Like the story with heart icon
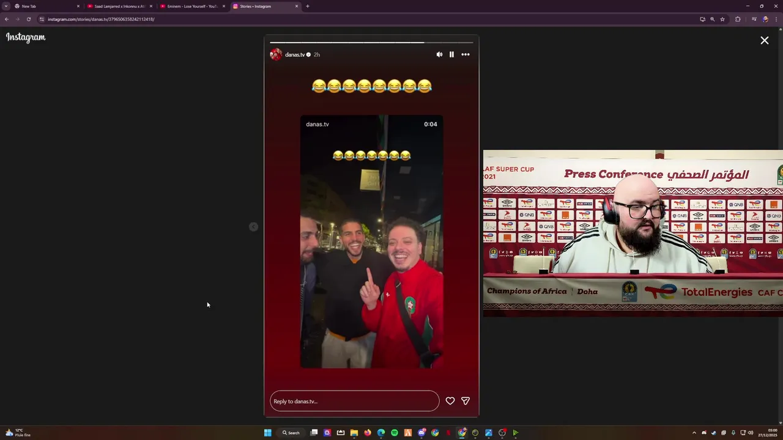 coord(450,401)
